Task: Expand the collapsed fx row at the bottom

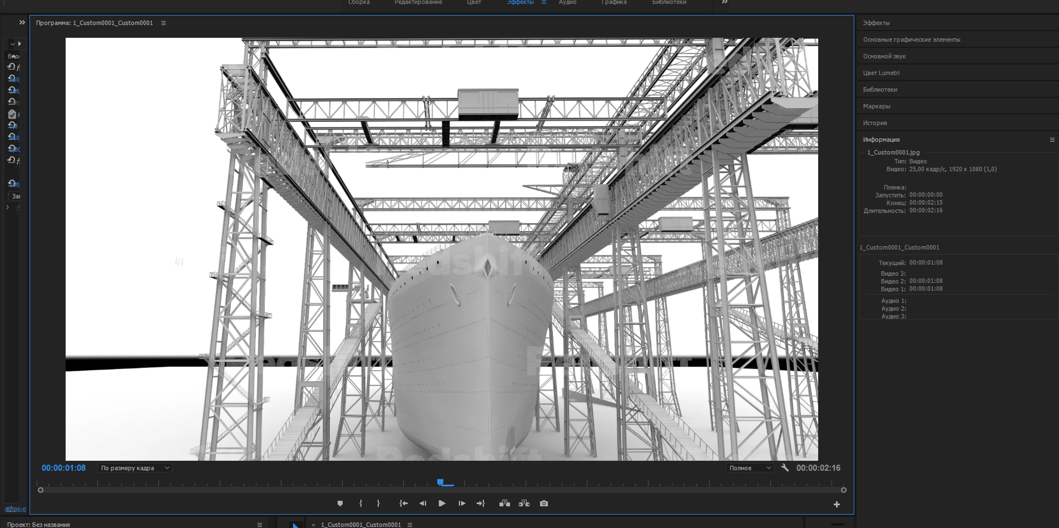Action: pos(7,207)
